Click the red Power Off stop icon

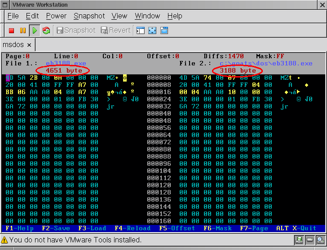coord(12,30)
